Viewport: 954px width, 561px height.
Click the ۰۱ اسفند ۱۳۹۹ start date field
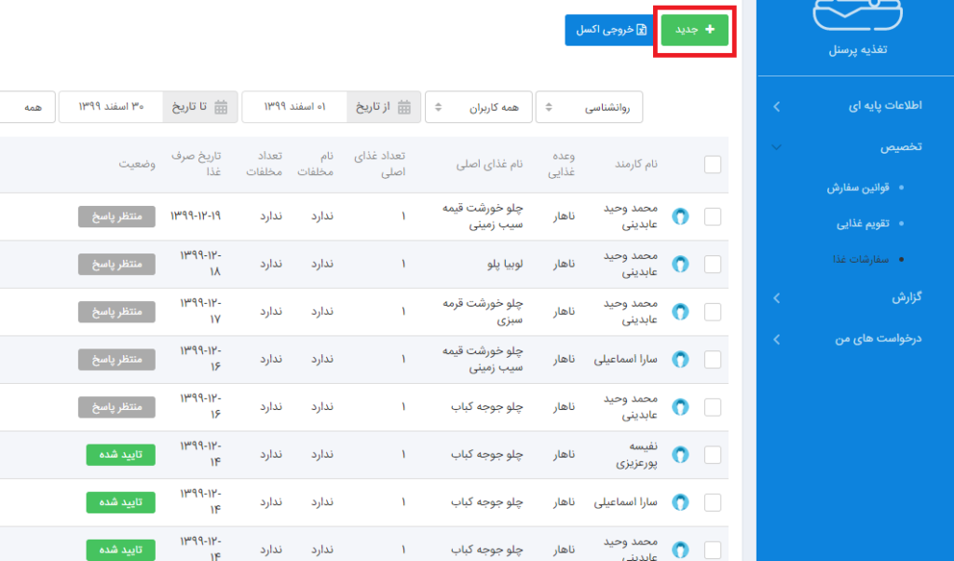point(294,107)
